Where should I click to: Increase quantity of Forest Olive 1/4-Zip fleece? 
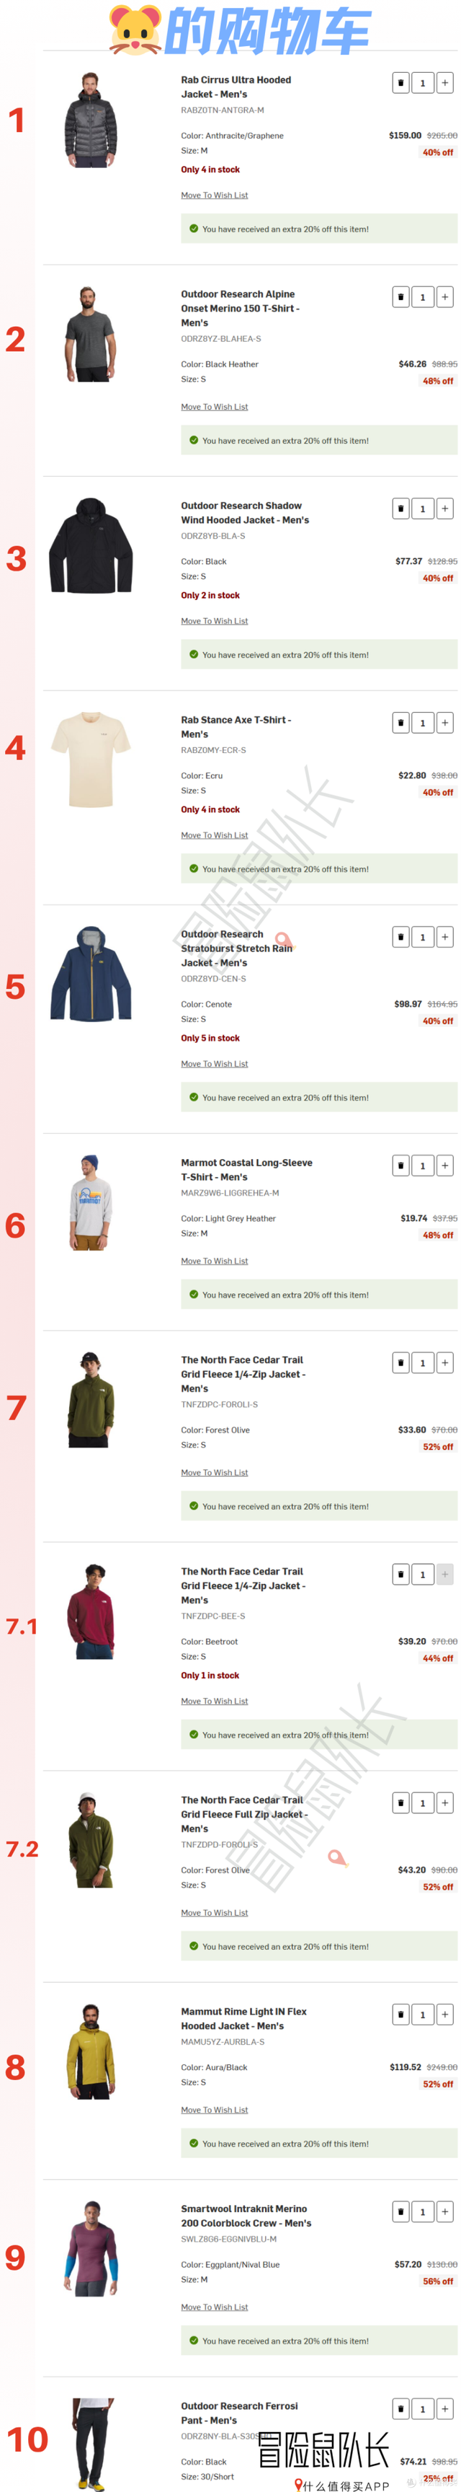(444, 1363)
